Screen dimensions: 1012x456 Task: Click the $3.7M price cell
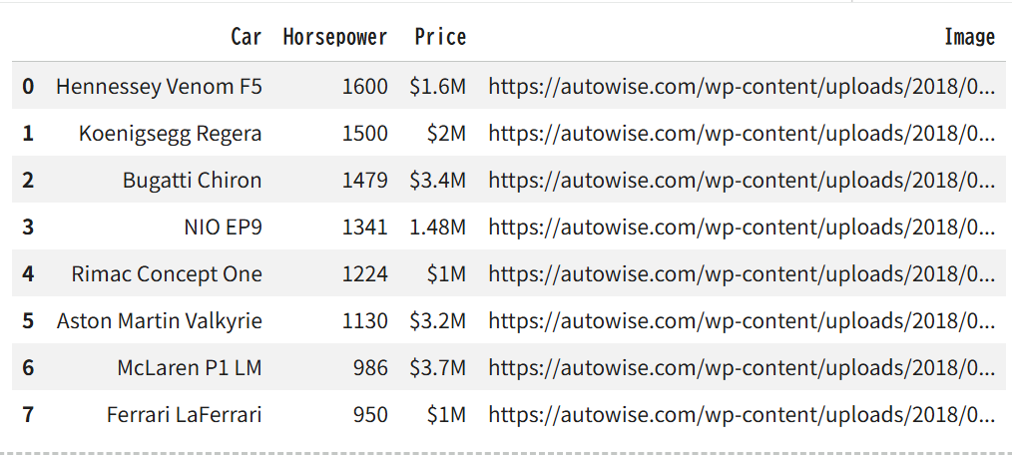(x=437, y=367)
